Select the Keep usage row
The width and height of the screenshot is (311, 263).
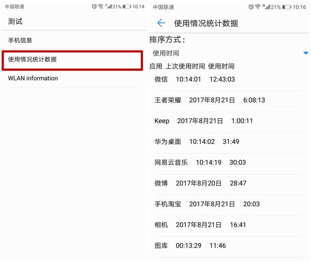pyautogui.click(x=229, y=121)
